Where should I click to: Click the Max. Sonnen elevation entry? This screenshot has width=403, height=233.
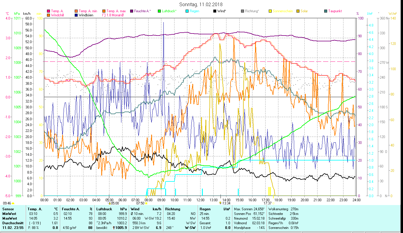[x=250, y=209]
